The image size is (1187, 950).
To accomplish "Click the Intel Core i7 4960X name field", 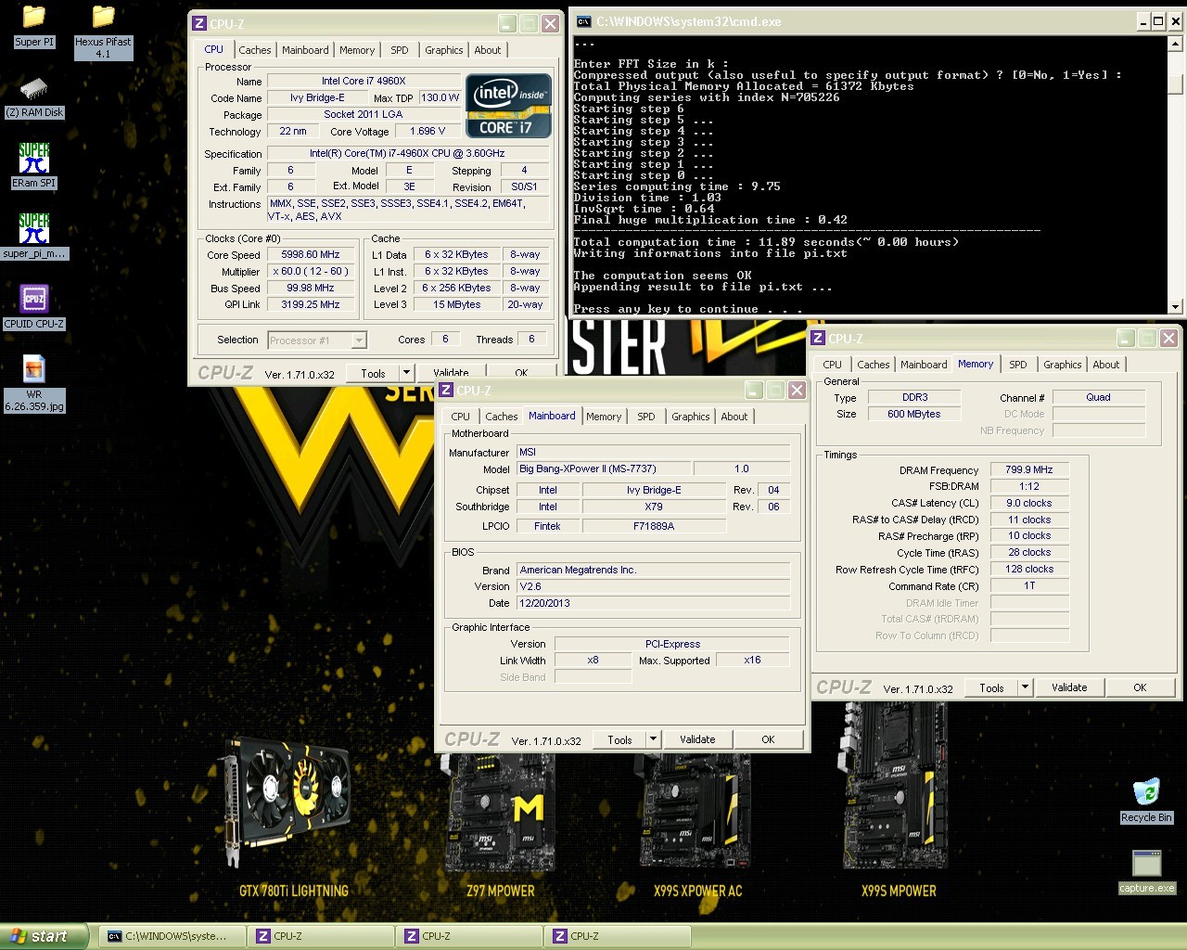I will (x=364, y=81).
